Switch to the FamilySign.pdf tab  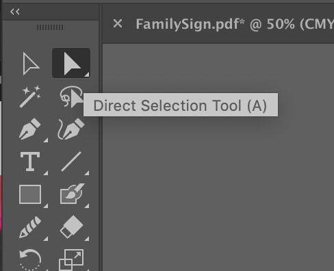235,24
